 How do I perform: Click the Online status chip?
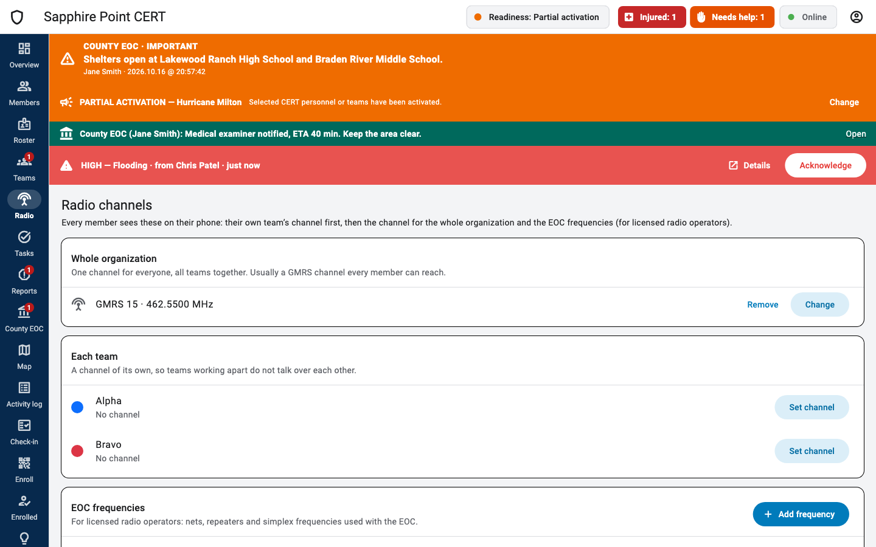pos(808,17)
